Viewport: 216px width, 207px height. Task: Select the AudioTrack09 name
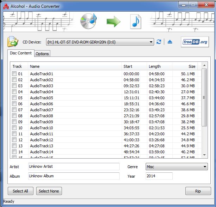[42, 122]
